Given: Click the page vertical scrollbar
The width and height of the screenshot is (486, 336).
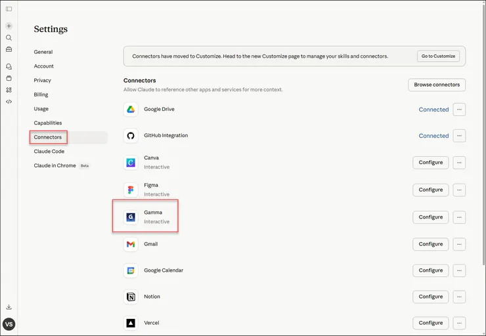Looking at the screenshot, I should click(484, 135).
